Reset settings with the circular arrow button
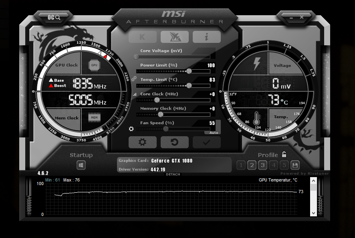The height and width of the screenshot is (238, 355). point(175,142)
